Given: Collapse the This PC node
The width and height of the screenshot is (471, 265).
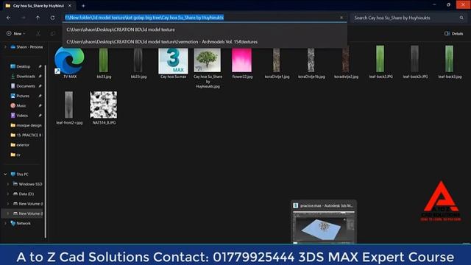Looking at the screenshot, I should pyautogui.click(x=5, y=174).
